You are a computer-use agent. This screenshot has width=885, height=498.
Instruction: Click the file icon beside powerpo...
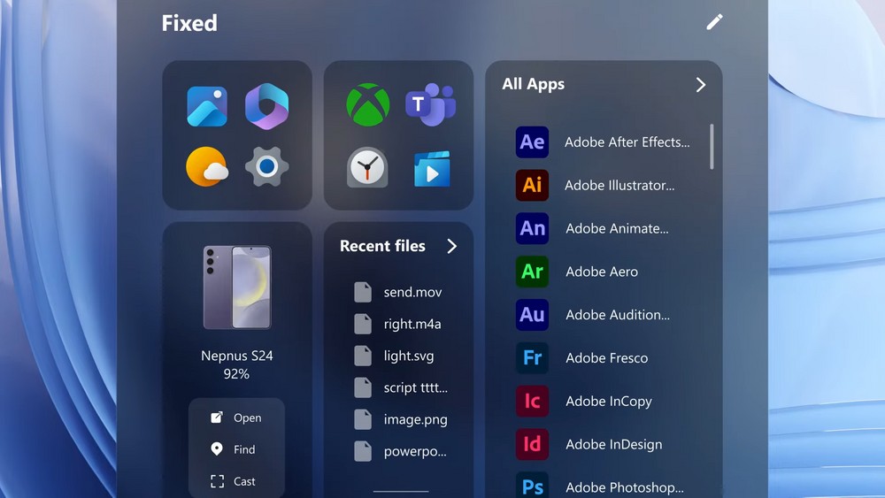[363, 451]
